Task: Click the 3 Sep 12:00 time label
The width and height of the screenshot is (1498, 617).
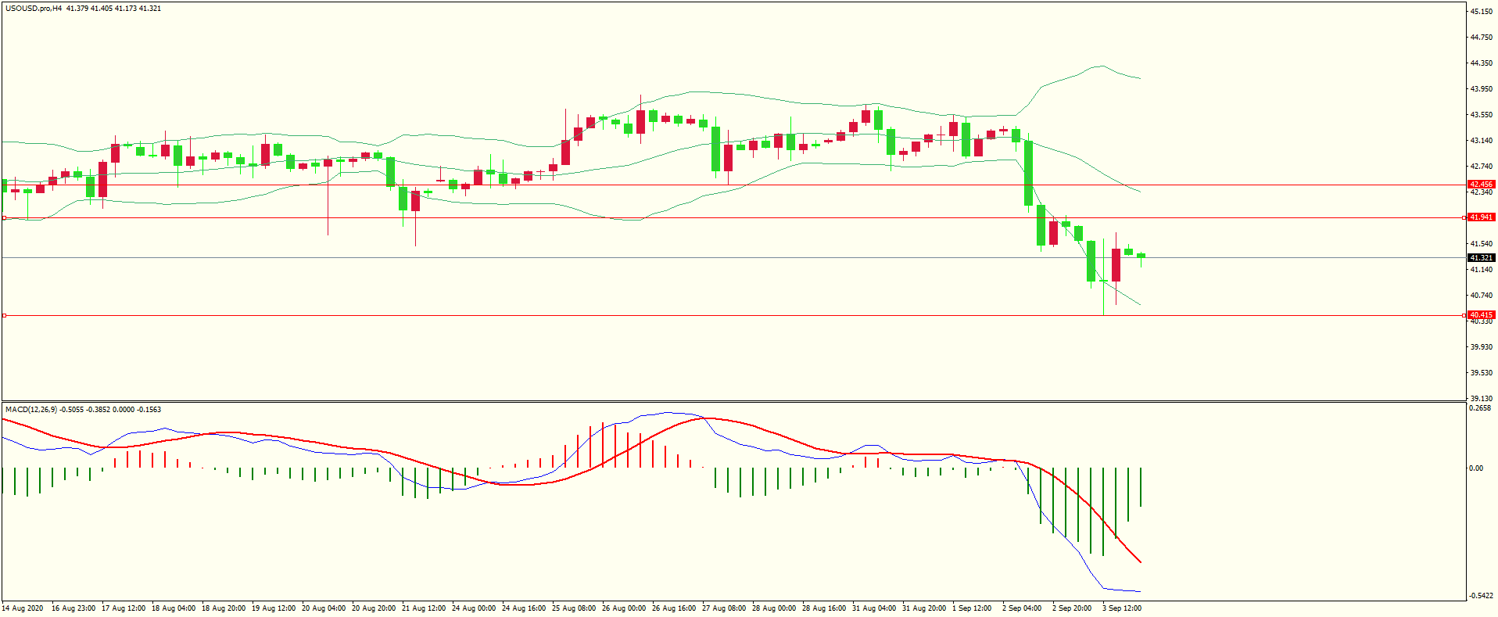Action: coord(1122,608)
